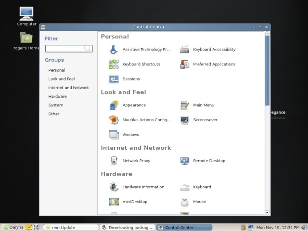Viewport: 308px width, 231px height.
Task: Open the Appearance icon
Action: [x=114, y=105]
